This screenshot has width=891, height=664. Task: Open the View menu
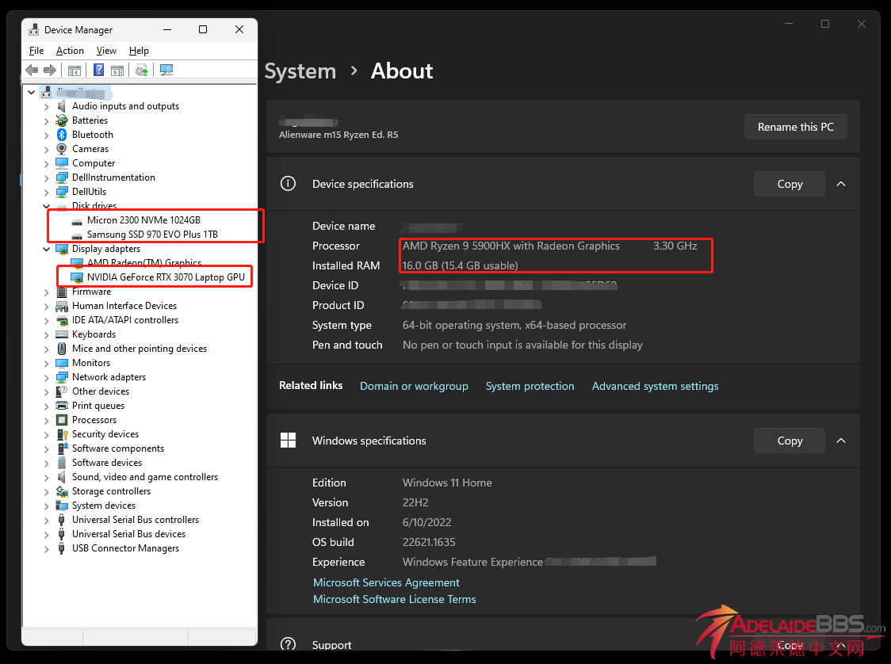point(106,51)
